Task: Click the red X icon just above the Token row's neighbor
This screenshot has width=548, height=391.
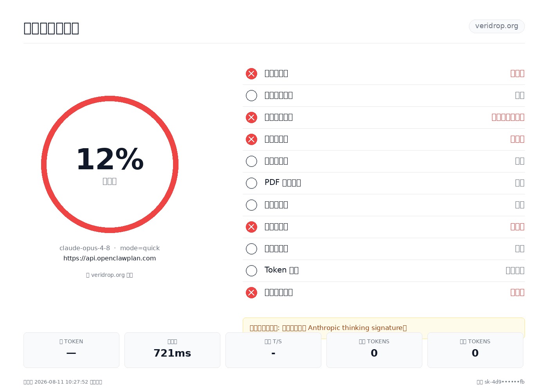Action: (x=251, y=227)
